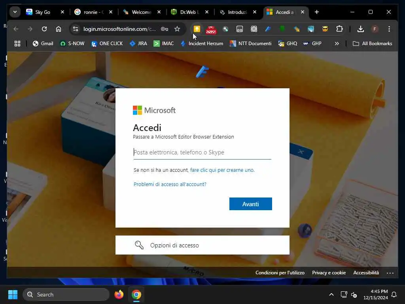The image size is (405, 304).
Task: Open profile F avatar menu
Action: click(375, 29)
